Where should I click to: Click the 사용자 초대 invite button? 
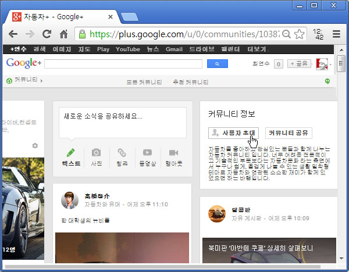(x=233, y=133)
